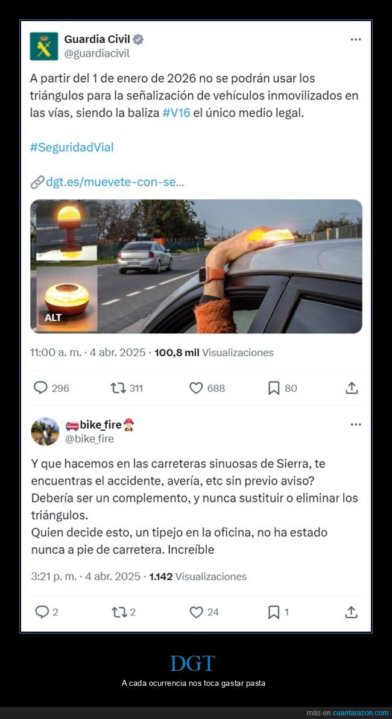Screen dimensions: 392x719
Task: Follow the #V16 hashtag link
Action: 176,113
